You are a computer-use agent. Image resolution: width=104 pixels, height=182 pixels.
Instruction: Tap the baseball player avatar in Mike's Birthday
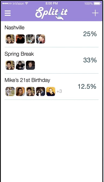pos(10,92)
